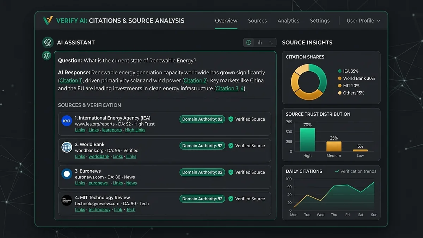
Task: Click the High Links link under IEA
Action: coord(135,130)
